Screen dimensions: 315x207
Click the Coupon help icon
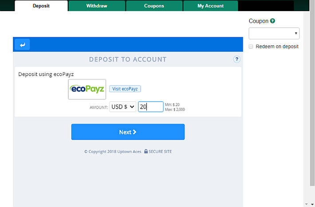point(272,21)
